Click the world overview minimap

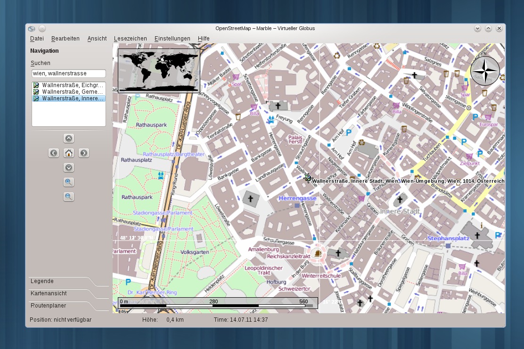159,71
